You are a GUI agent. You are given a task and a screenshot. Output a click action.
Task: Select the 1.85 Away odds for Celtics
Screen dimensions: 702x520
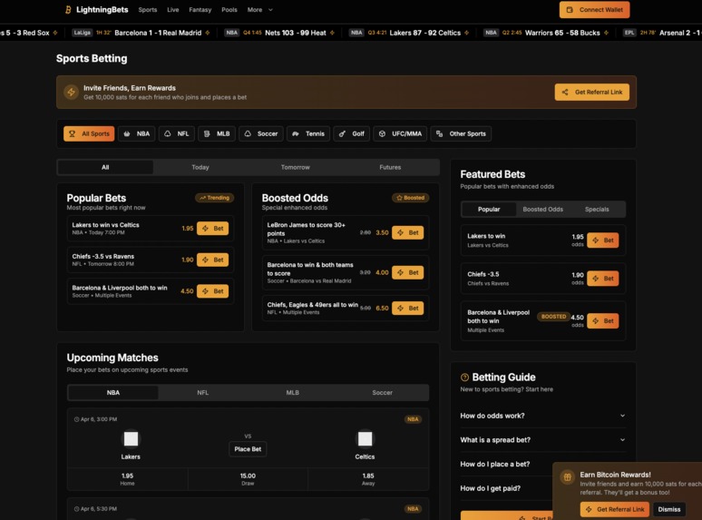pos(368,479)
